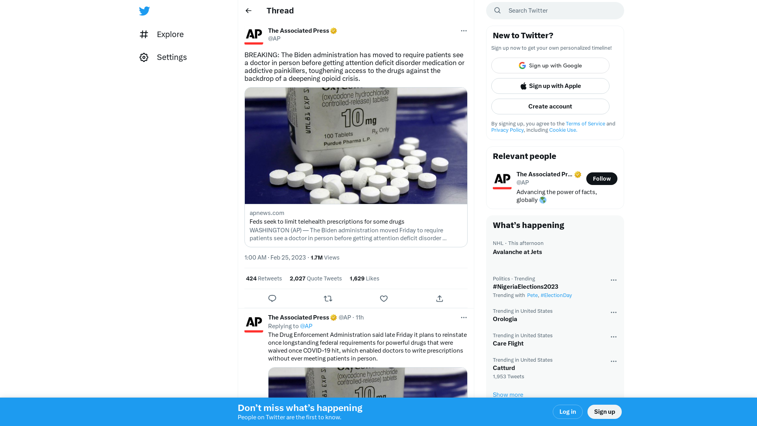The width and height of the screenshot is (757, 426).
Task: Click more options on AP tweet
Action: [x=464, y=31]
